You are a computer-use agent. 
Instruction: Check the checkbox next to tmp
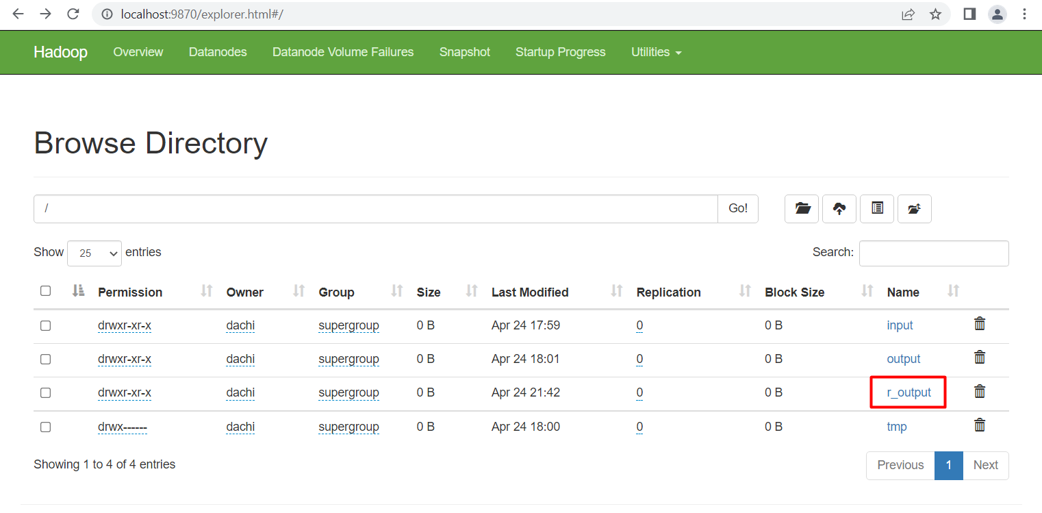pos(45,427)
